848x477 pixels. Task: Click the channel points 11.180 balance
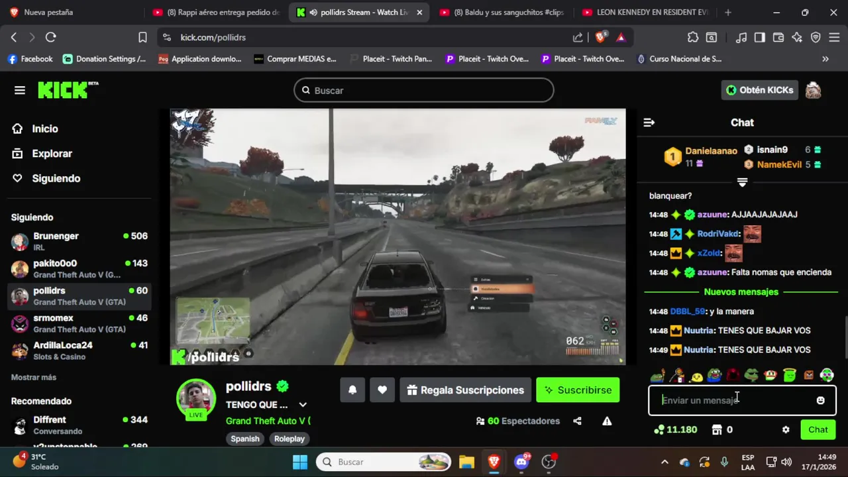click(675, 429)
